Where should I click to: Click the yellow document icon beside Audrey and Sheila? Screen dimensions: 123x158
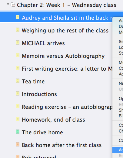(x=18, y=17)
